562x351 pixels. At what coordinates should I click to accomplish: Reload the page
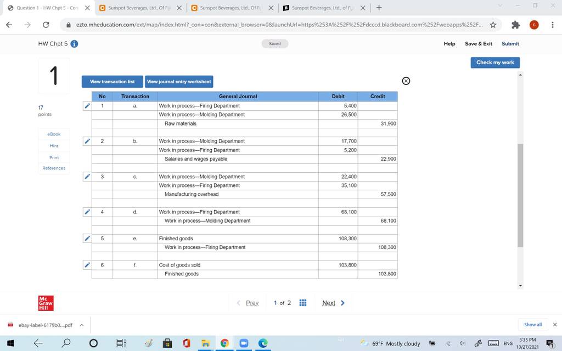pos(46,25)
